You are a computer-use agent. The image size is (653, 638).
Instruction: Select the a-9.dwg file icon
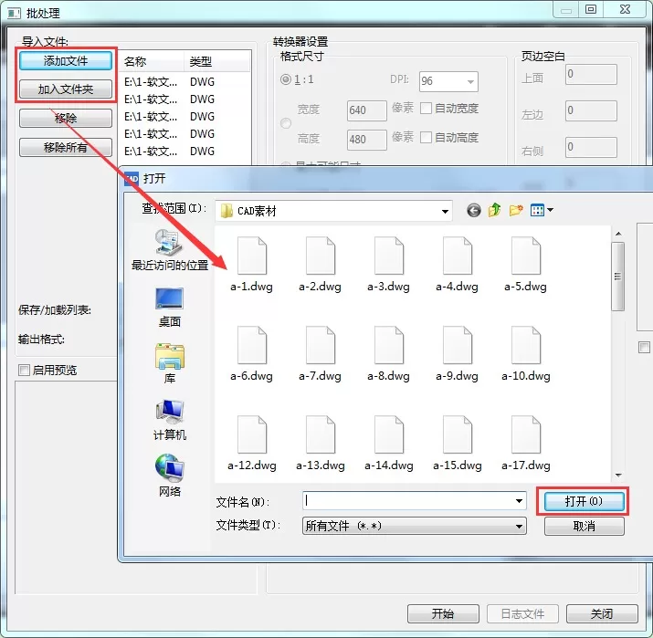458,345
